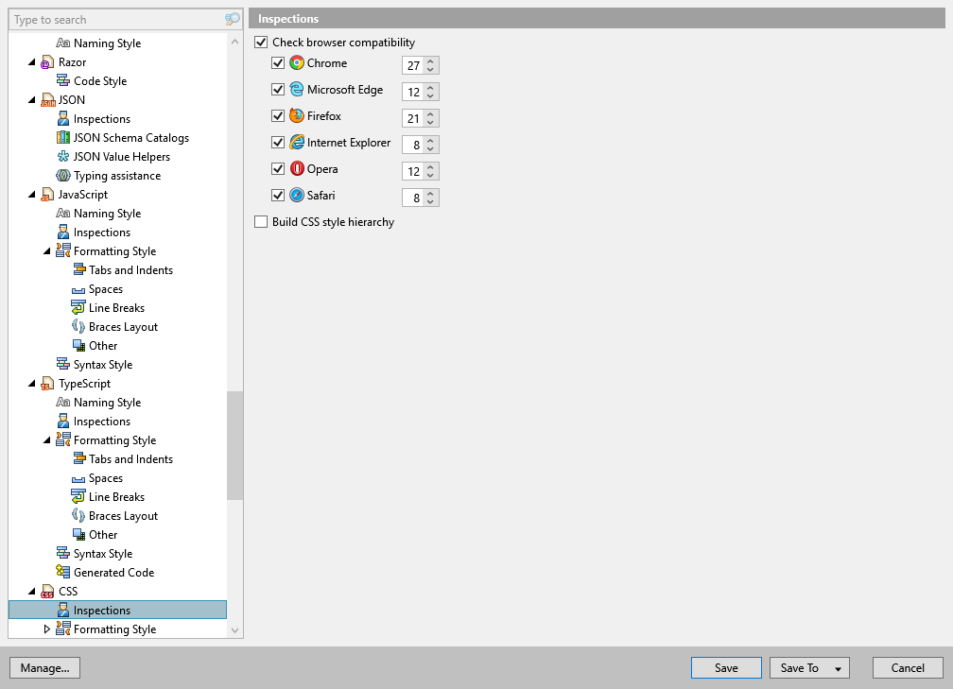Click the Save button

pos(726,667)
